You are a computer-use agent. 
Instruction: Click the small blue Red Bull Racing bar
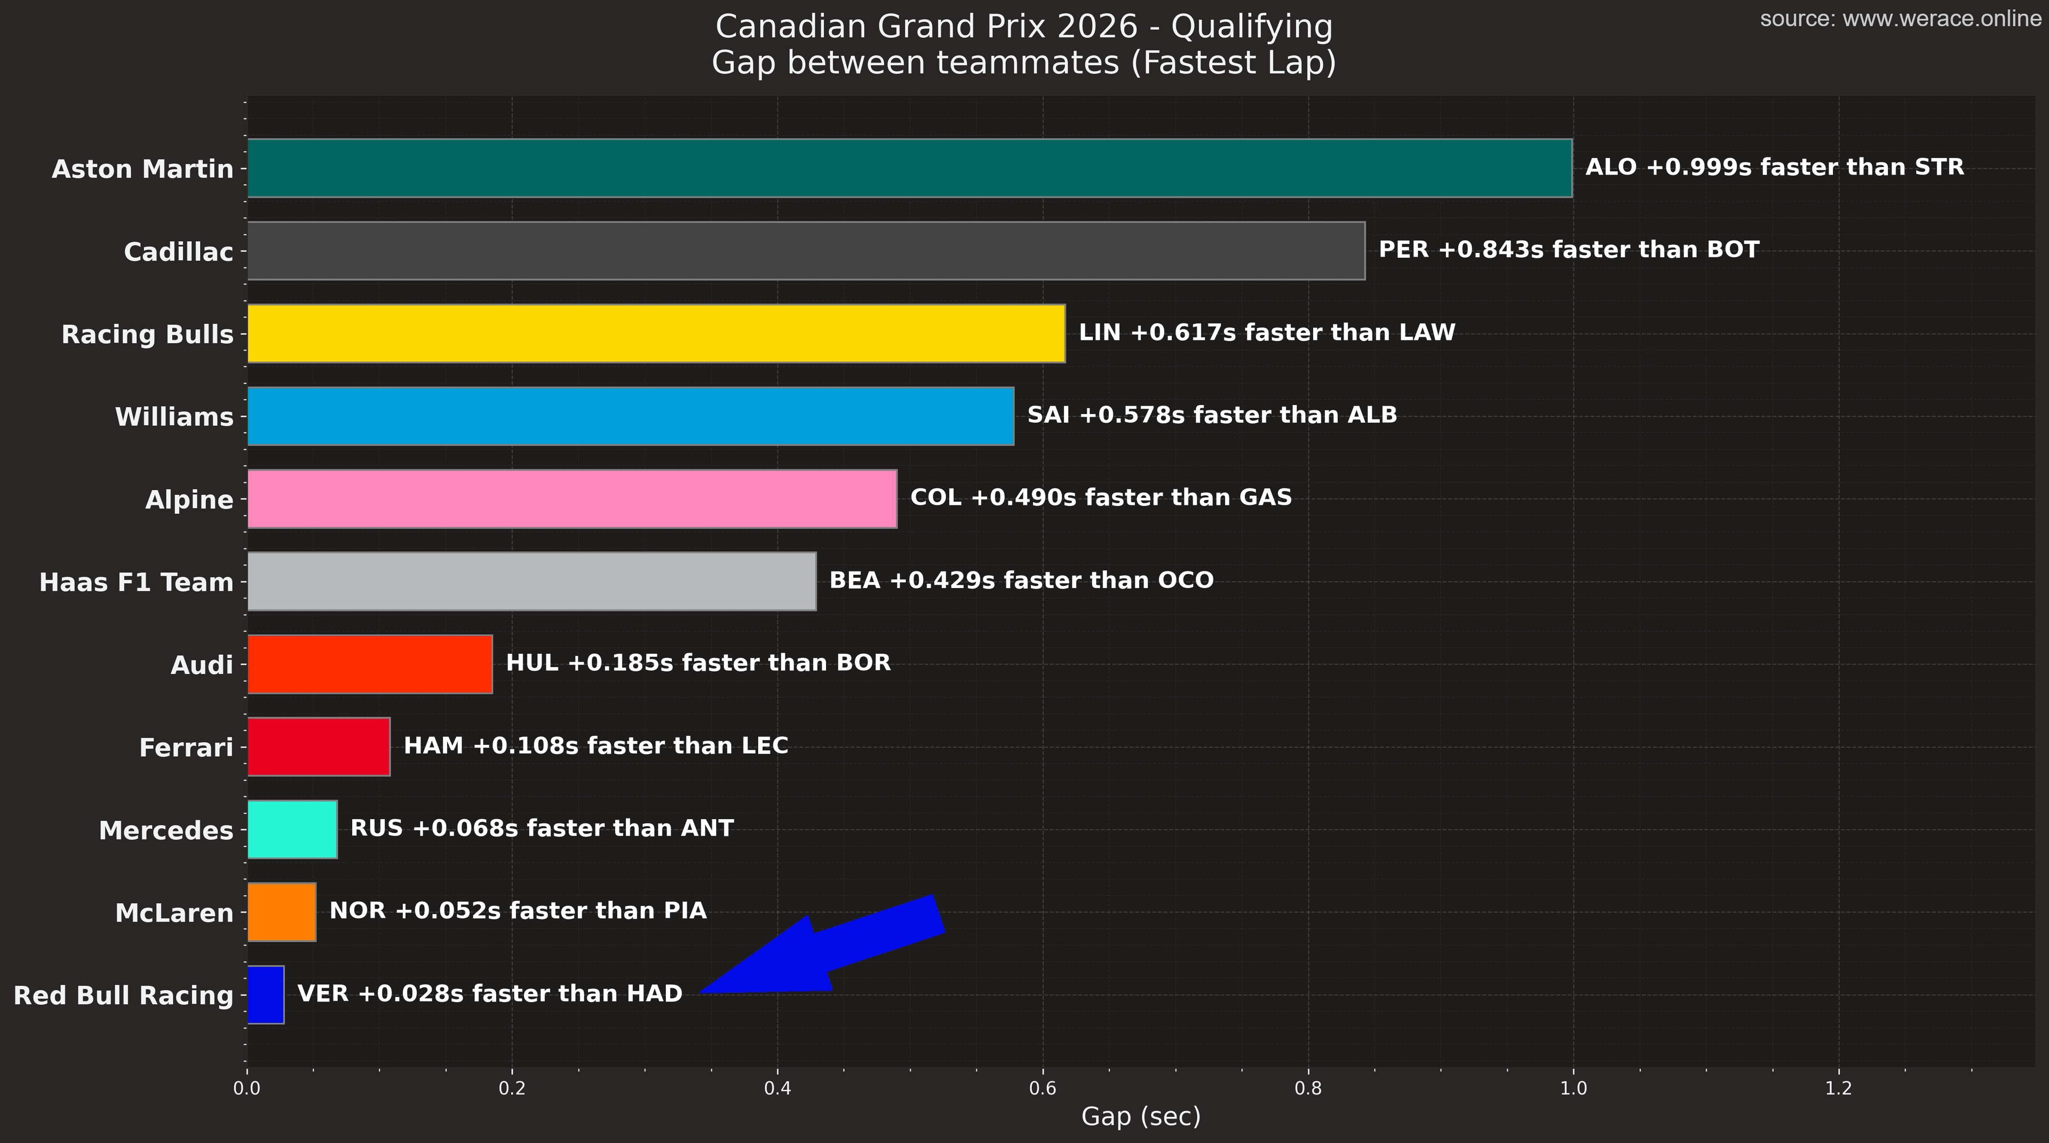click(x=266, y=995)
